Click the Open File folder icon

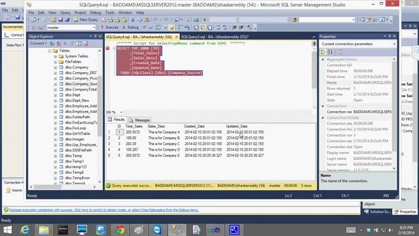point(54,20)
